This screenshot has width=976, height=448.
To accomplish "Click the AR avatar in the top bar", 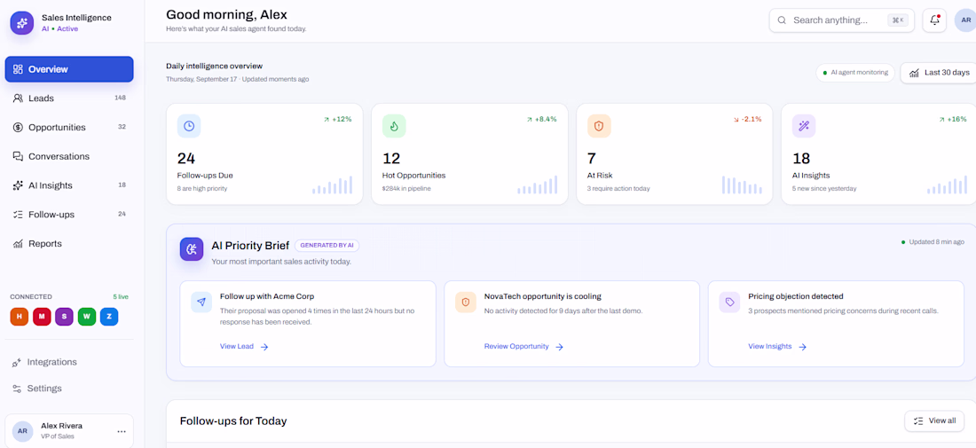I will pos(965,20).
